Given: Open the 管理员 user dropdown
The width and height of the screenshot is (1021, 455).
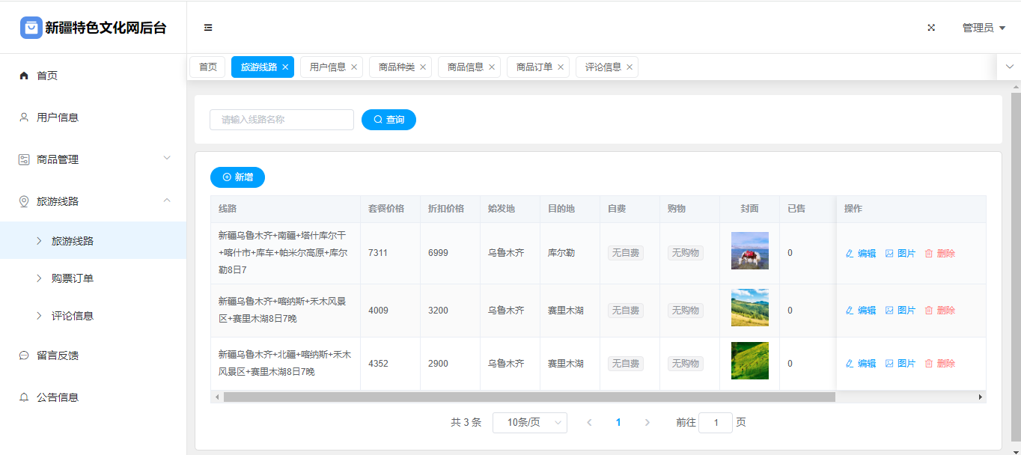Looking at the screenshot, I should [x=983, y=28].
